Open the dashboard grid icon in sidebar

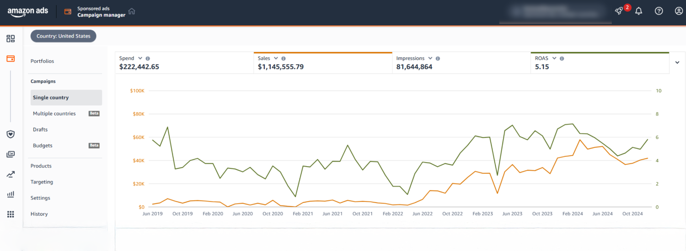click(11, 39)
